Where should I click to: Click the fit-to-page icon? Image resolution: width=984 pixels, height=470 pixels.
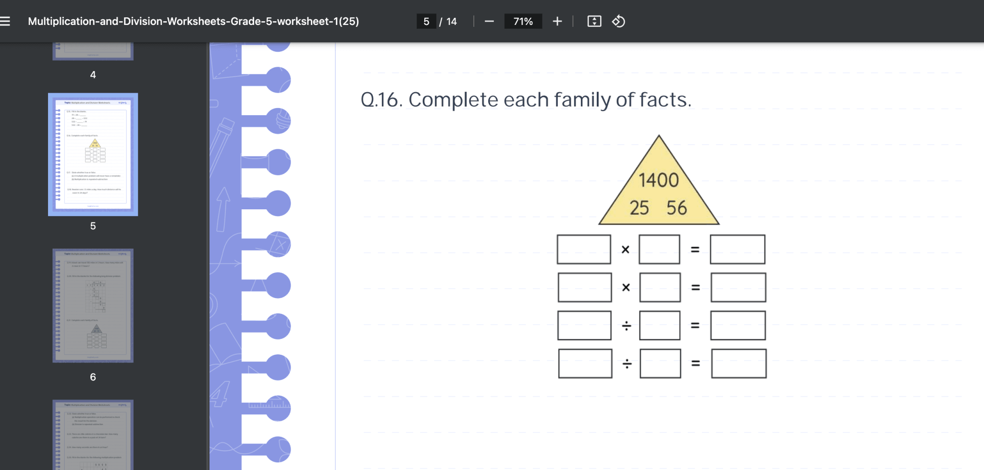(594, 21)
